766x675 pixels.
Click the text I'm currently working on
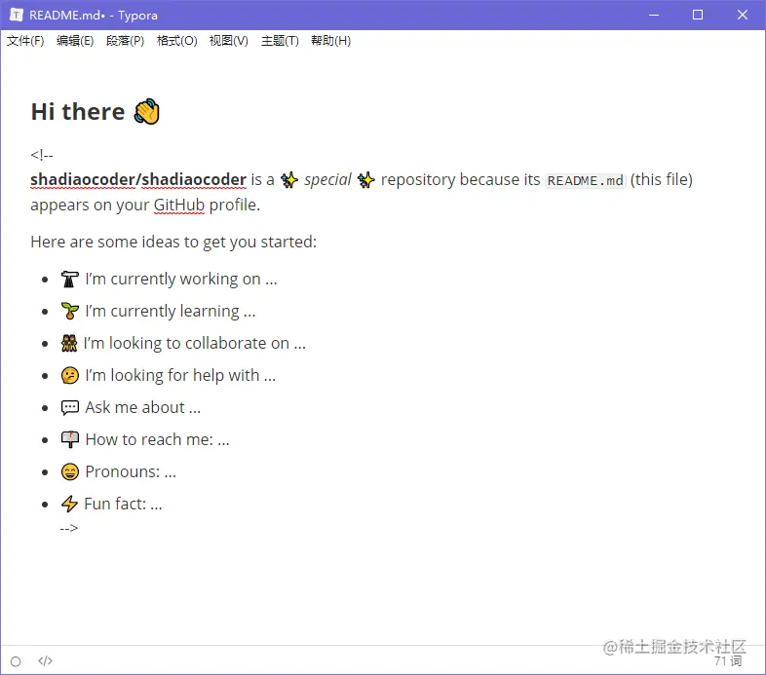180,279
